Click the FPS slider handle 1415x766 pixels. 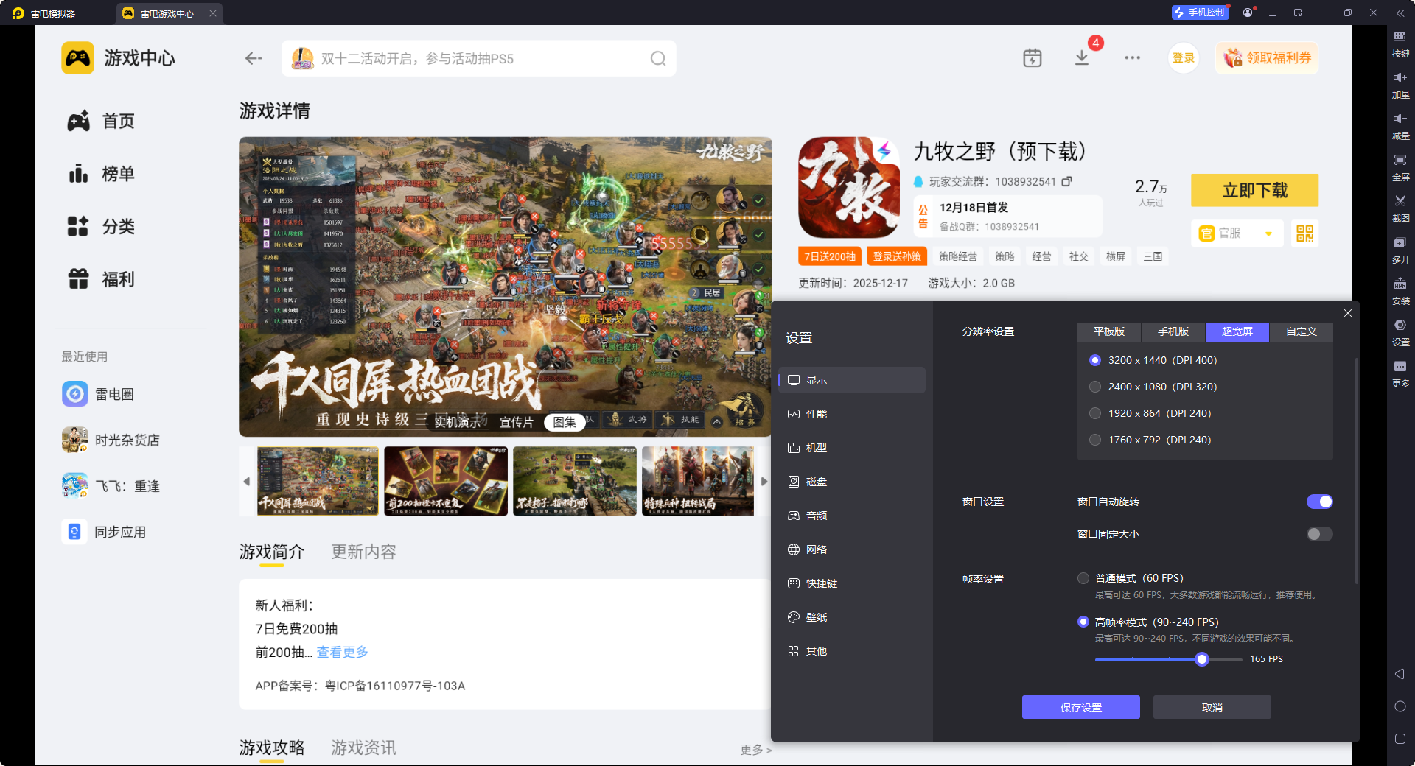pyautogui.click(x=1202, y=660)
